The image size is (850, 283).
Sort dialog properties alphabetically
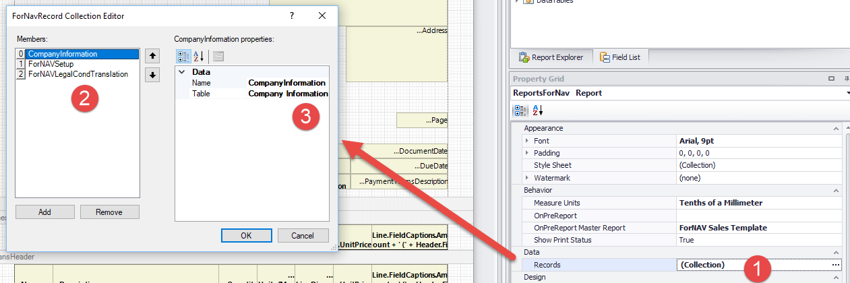click(x=199, y=57)
